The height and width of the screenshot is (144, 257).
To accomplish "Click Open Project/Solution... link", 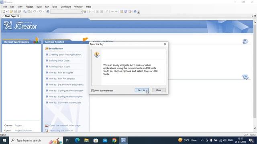I will (x=24, y=130).
